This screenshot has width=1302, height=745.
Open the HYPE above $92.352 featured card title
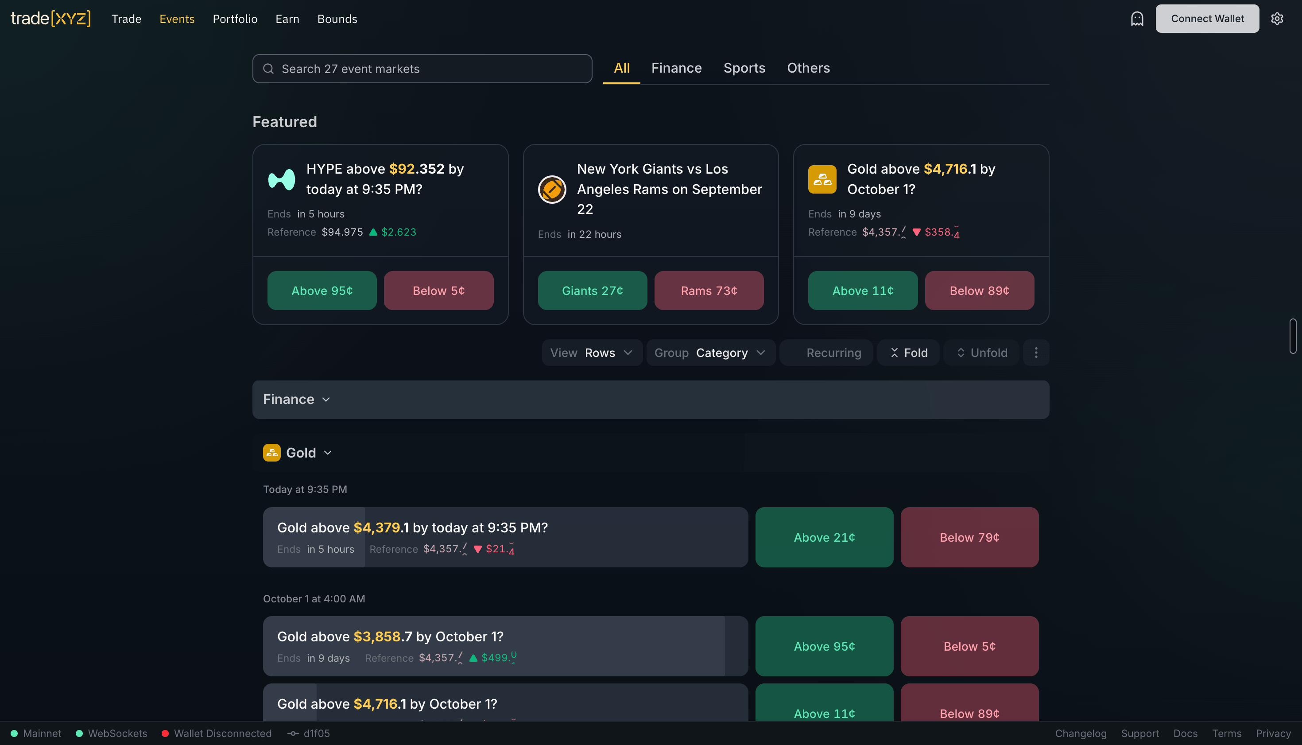[x=385, y=179]
